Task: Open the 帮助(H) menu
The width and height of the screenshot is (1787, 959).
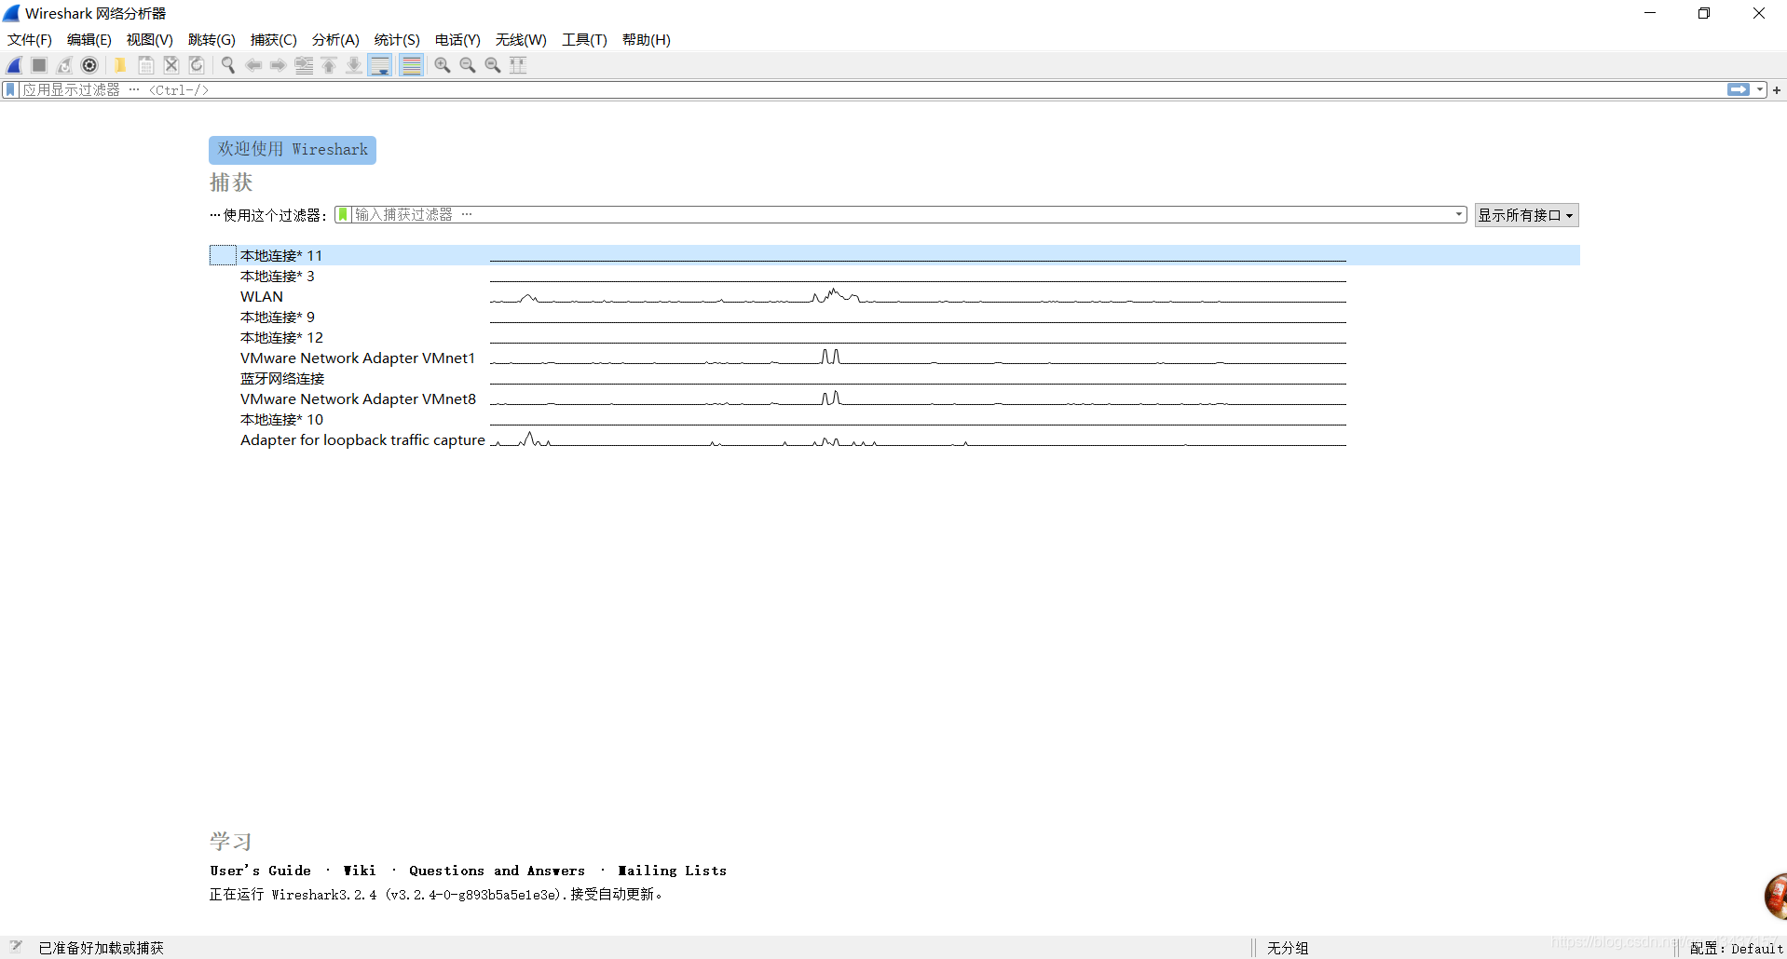Action: pyautogui.click(x=647, y=40)
